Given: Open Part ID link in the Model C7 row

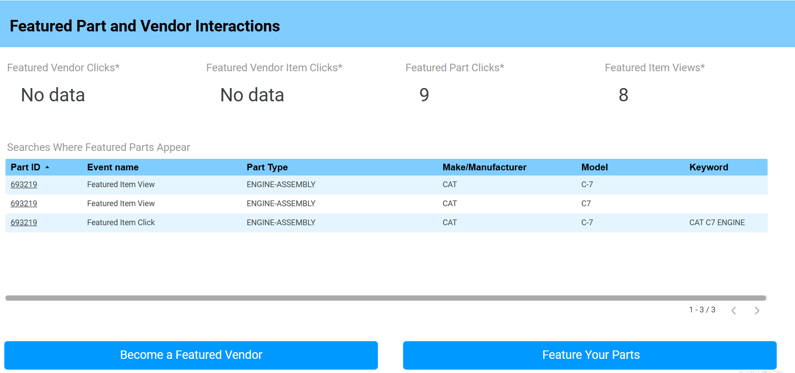Looking at the screenshot, I should pos(24,204).
